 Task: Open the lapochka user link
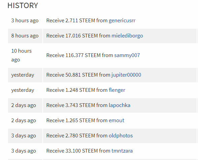[x=119, y=105]
